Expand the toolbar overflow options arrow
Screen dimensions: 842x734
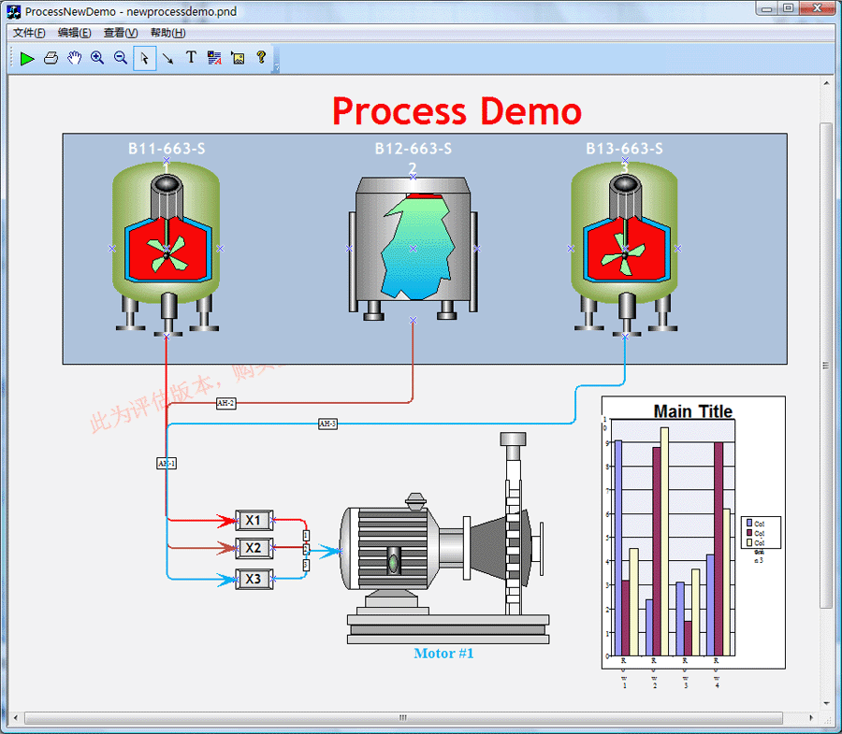276,65
